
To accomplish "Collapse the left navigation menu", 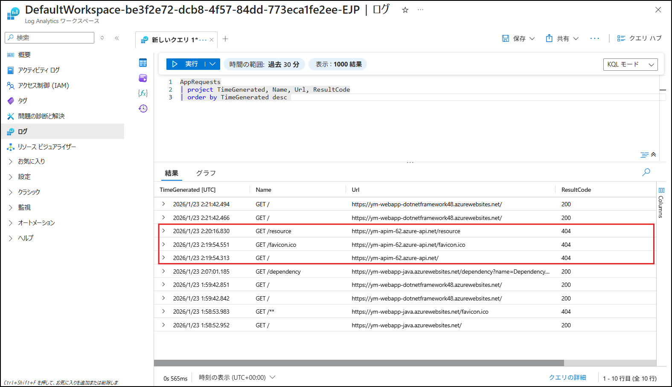I will tap(117, 38).
